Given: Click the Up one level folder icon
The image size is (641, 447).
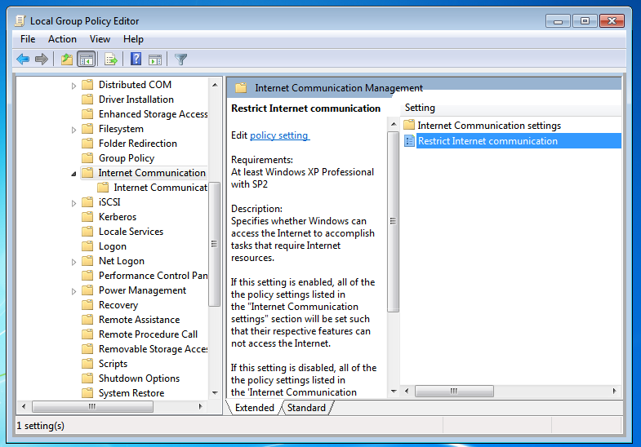Looking at the screenshot, I should pos(67,60).
